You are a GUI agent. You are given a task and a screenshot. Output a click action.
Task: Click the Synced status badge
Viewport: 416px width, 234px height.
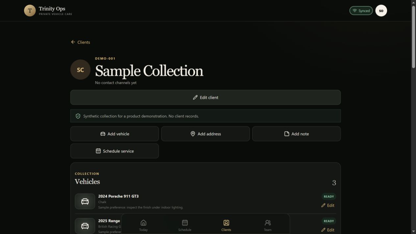pos(361,11)
